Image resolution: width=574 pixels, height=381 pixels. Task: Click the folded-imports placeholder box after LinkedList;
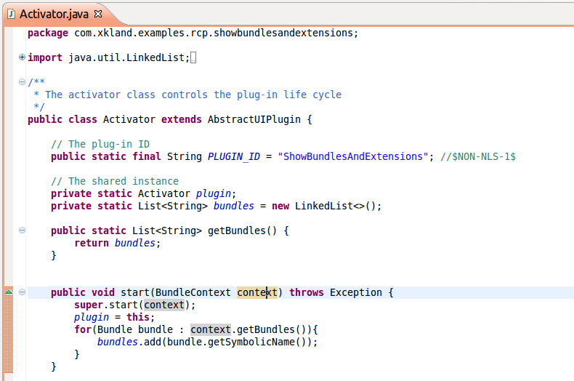(x=193, y=57)
